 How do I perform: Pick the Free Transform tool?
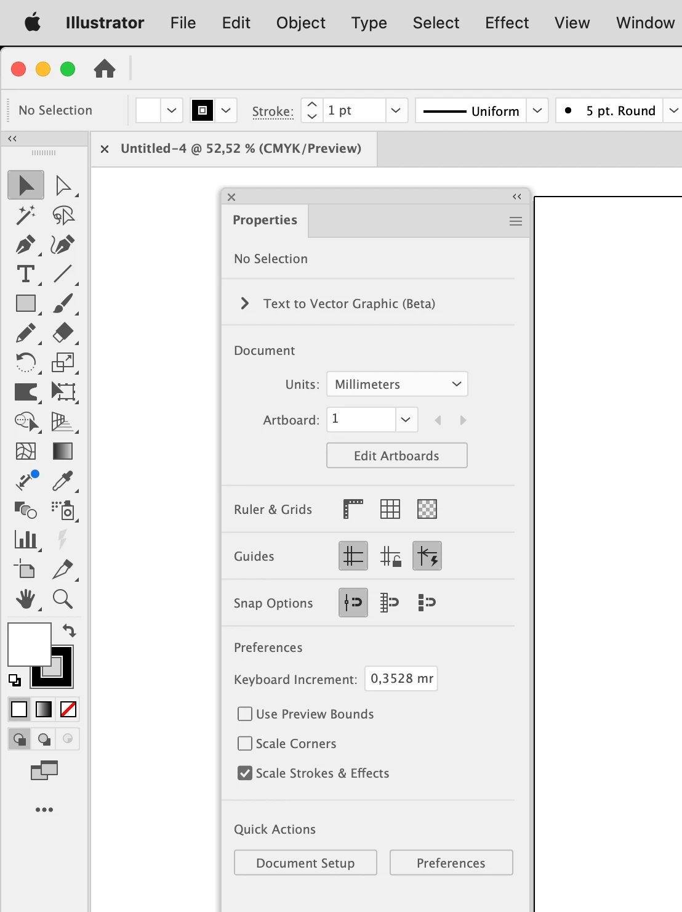(x=63, y=392)
